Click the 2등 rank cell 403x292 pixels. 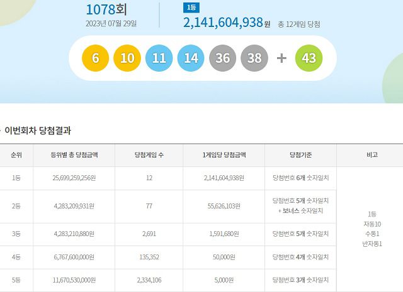(15, 206)
